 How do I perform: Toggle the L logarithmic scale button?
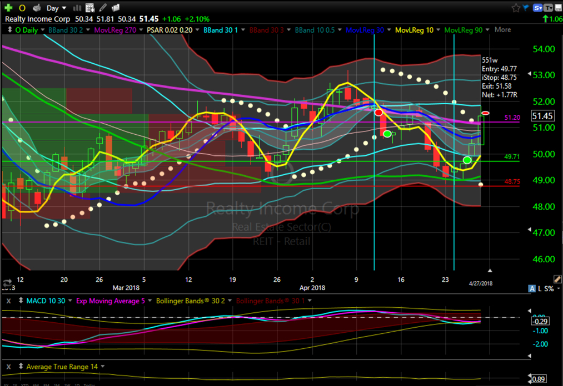click(x=540, y=288)
